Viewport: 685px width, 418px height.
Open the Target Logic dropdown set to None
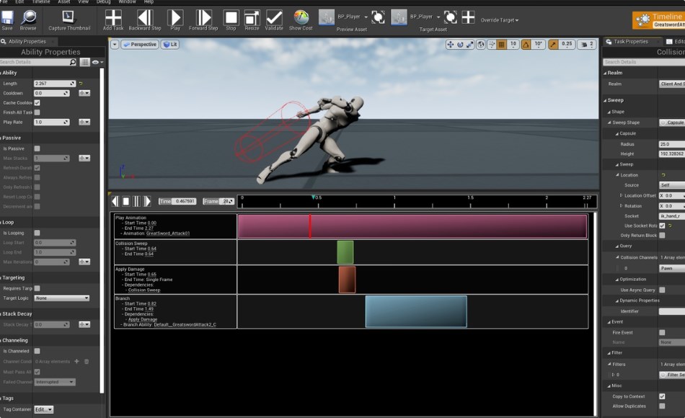63,297
